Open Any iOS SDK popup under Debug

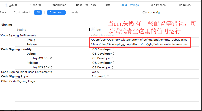pyautogui.click(x=42, y=58)
